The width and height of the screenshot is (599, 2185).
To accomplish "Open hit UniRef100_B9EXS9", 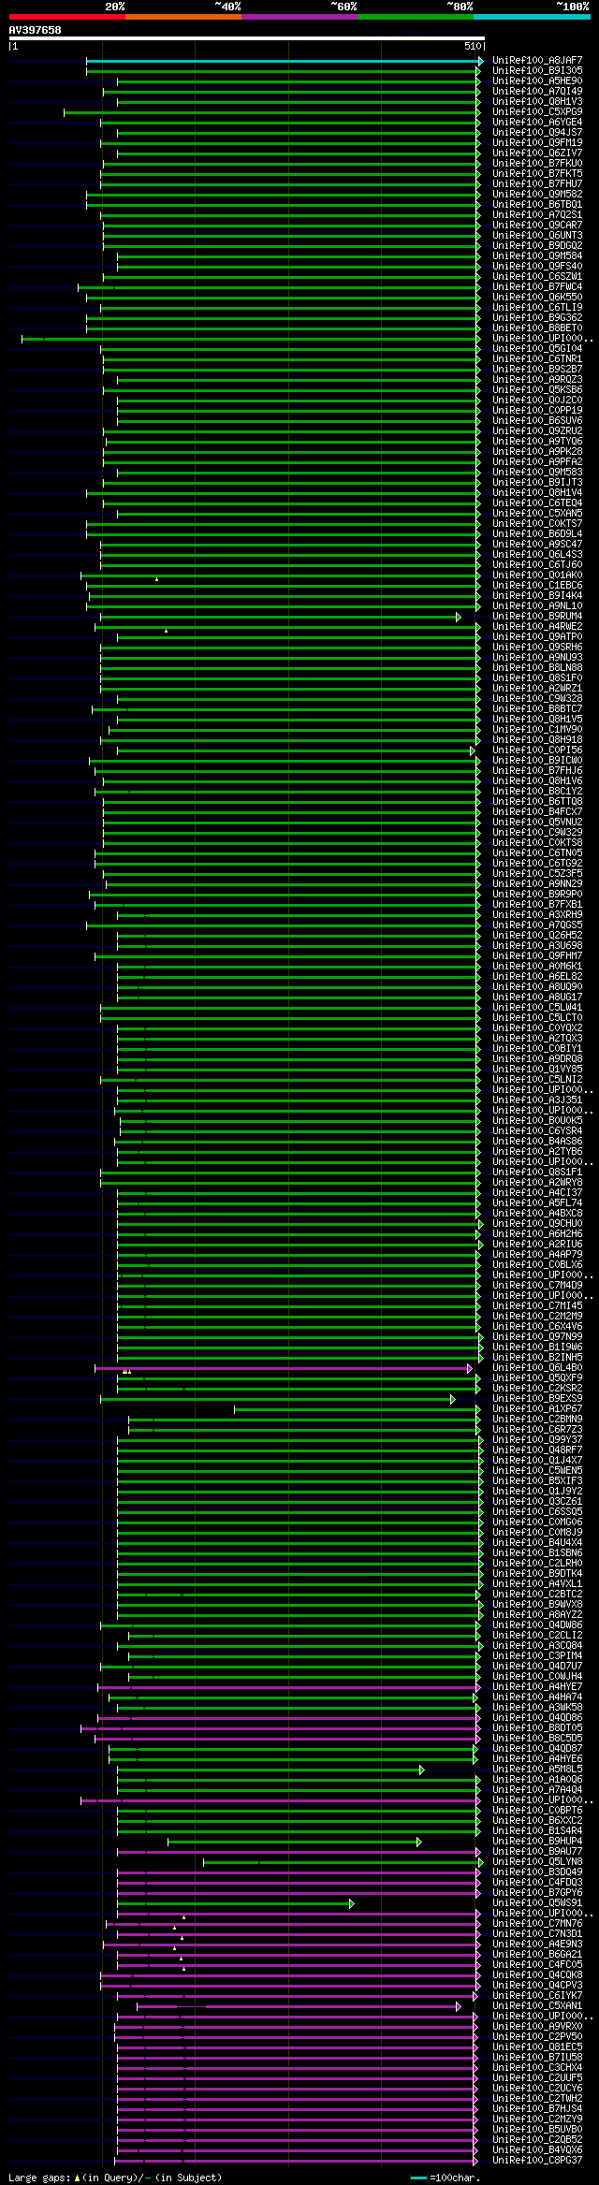I will tap(537, 1399).
